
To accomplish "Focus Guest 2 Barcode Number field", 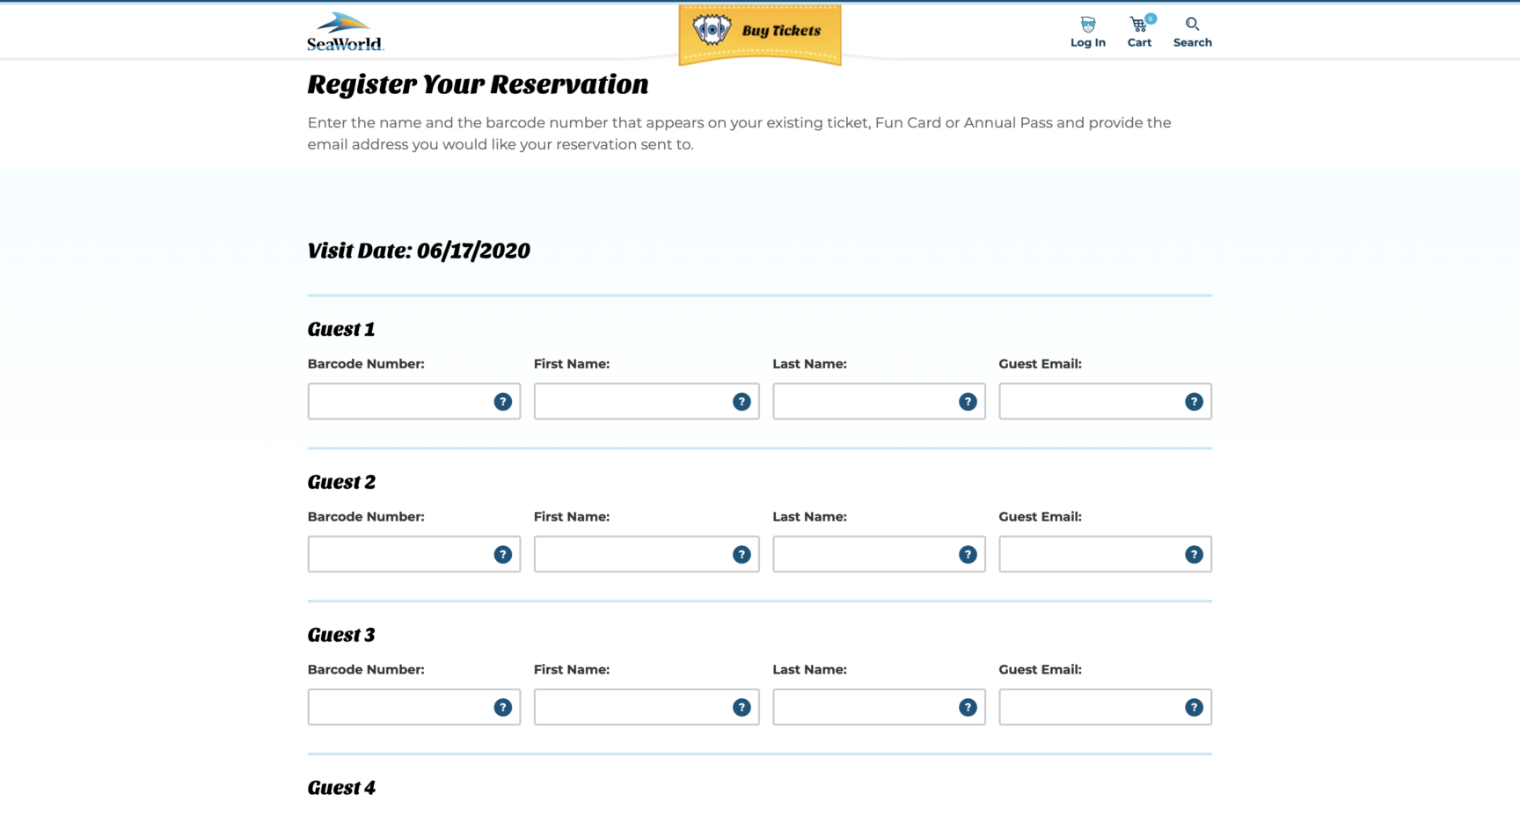I will coord(414,555).
